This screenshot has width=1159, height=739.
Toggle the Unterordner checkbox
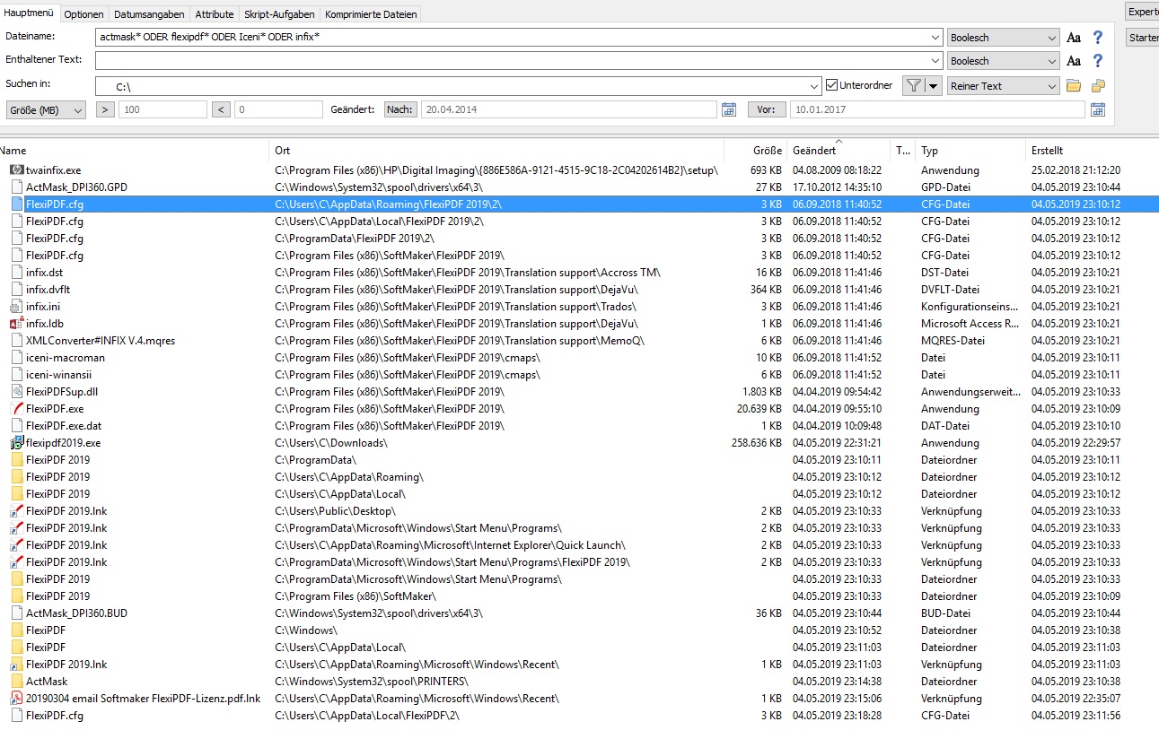(x=831, y=86)
